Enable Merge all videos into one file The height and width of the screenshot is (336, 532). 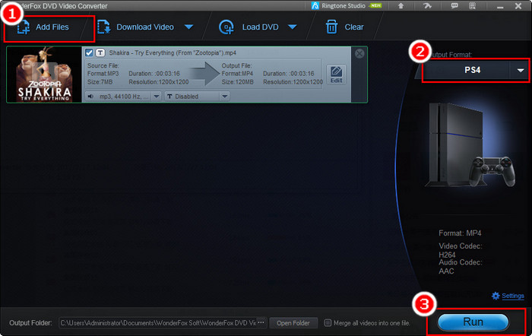[x=328, y=323]
